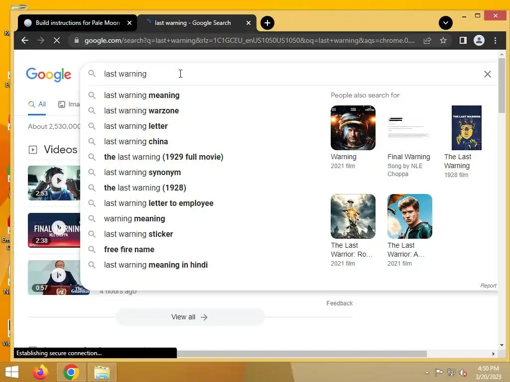Viewport: 510px width, 382px height.
Task: Click the magnifier icon in search box
Action: [x=92, y=74]
